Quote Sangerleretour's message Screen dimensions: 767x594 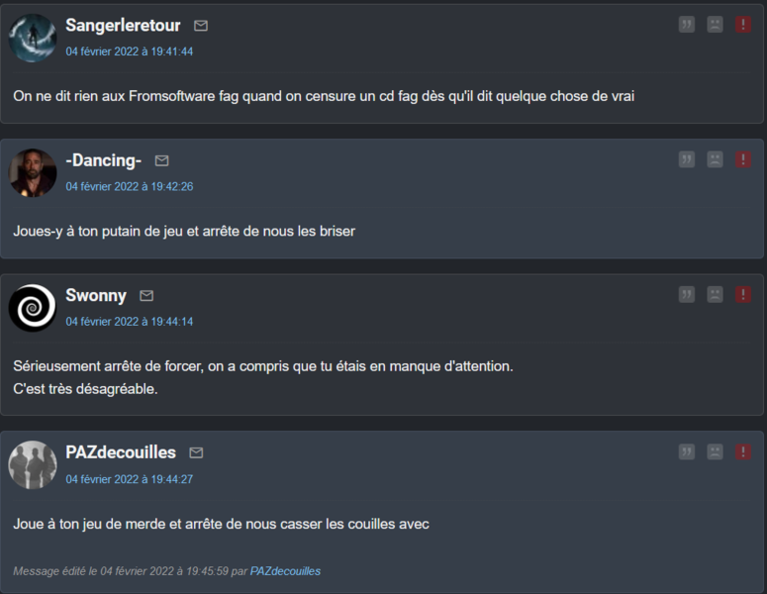(x=687, y=25)
